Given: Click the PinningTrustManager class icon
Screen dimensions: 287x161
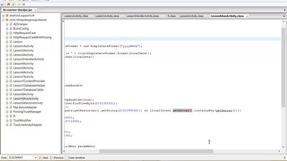Looking at the screenshot, I should click(11, 112).
